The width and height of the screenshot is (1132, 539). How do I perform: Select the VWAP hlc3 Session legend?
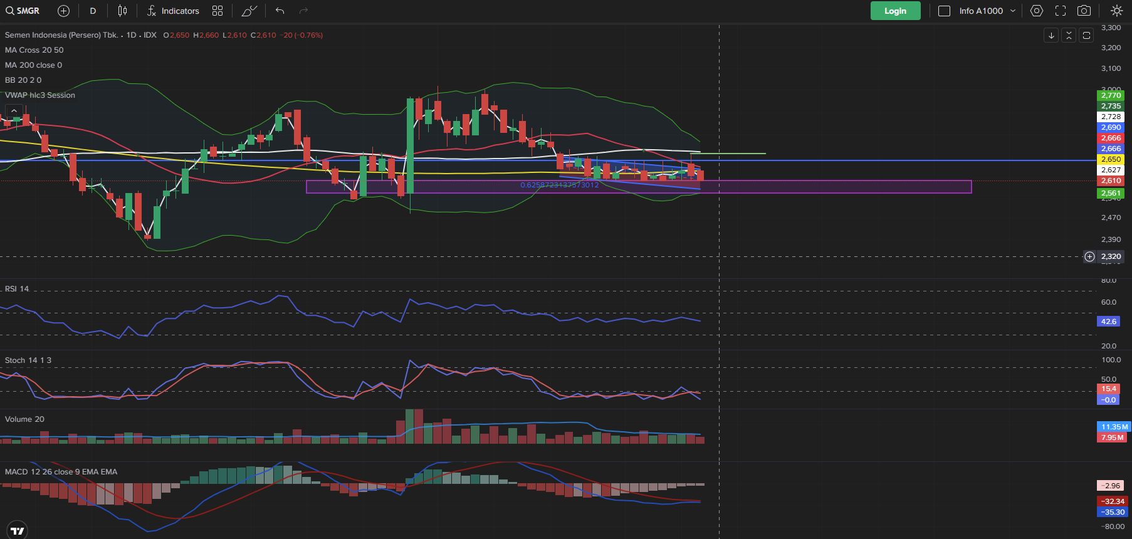[40, 95]
